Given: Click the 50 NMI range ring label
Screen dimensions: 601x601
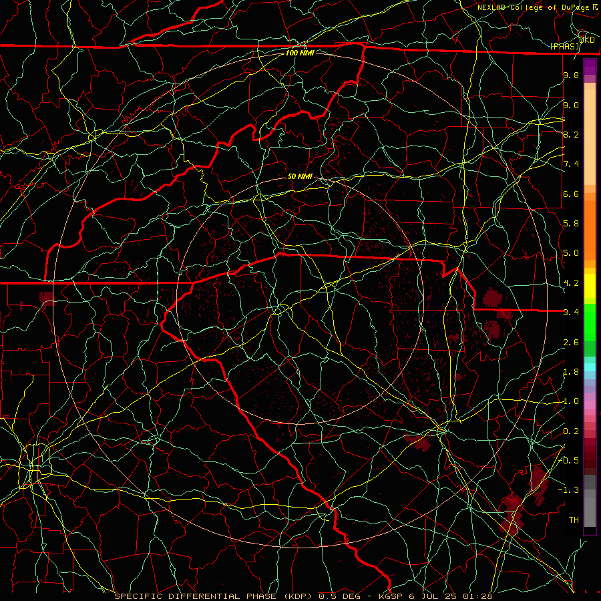Looking at the screenshot, I should click(300, 176).
